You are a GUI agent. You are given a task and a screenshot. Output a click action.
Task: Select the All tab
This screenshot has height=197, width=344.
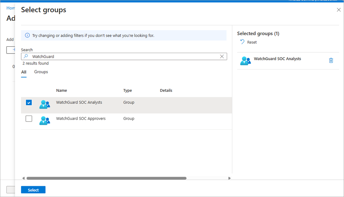pyautogui.click(x=24, y=72)
